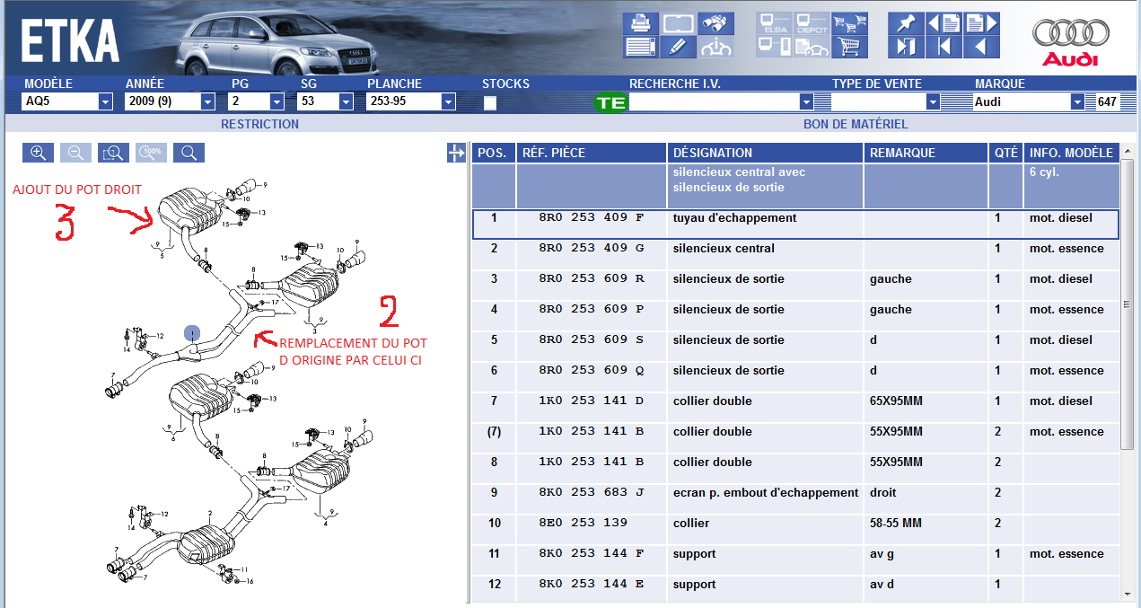Viewport: 1141px width, 608px height.
Task: Select the zoom-to-area magnifier tool
Action: pos(113,153)
